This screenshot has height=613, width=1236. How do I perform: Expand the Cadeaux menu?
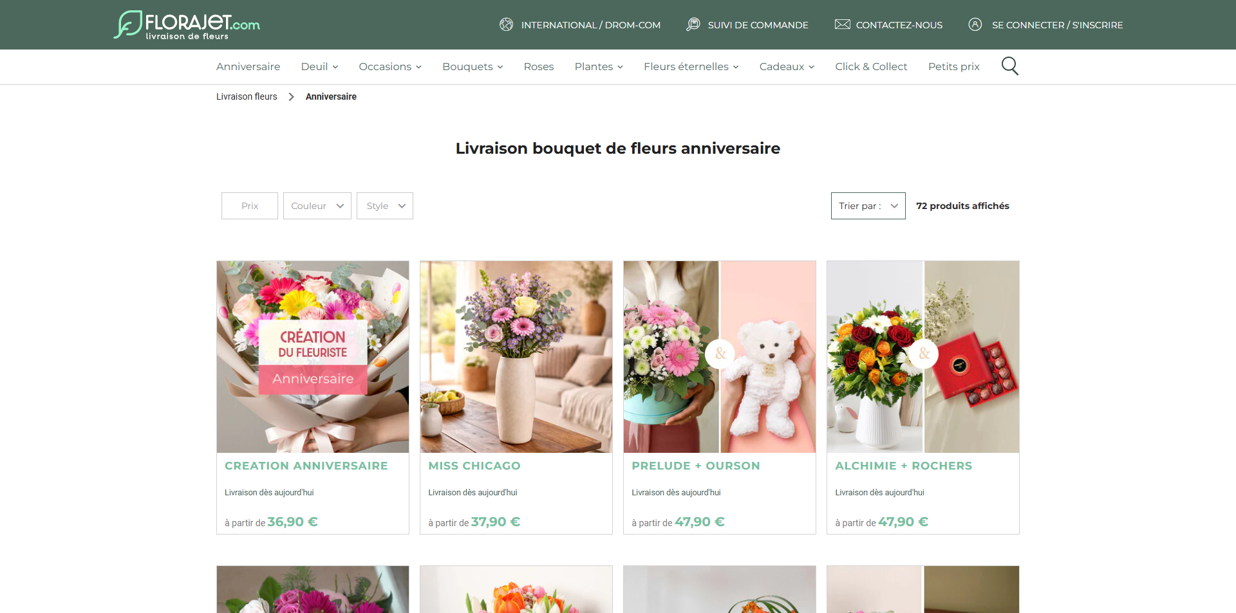pos(787,66)
